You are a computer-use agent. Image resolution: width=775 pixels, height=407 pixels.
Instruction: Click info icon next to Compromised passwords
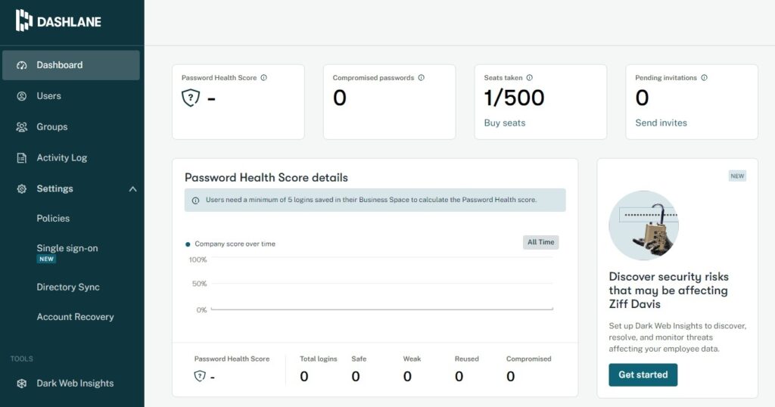point(421,78)
